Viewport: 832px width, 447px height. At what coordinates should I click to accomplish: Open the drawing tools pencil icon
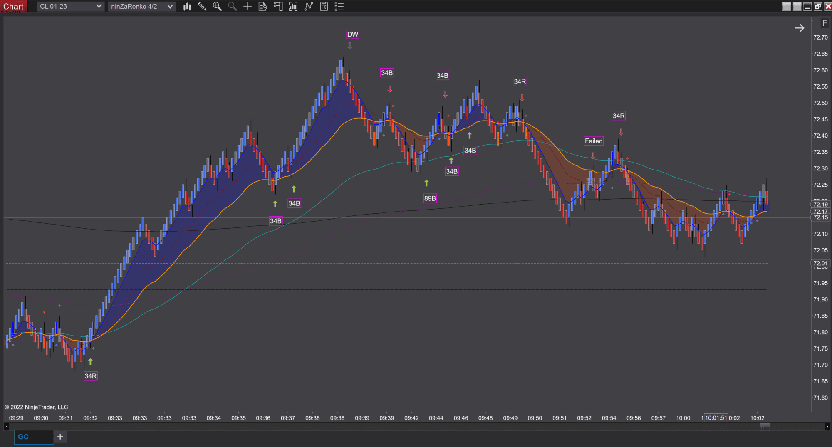click(x=202, y=6)
